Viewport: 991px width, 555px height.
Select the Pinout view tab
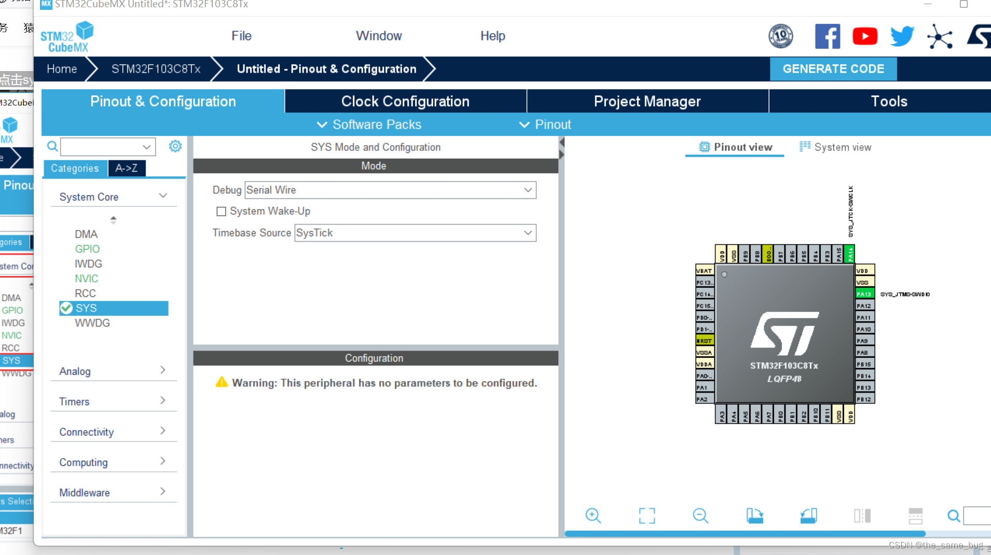click(735, 147)
